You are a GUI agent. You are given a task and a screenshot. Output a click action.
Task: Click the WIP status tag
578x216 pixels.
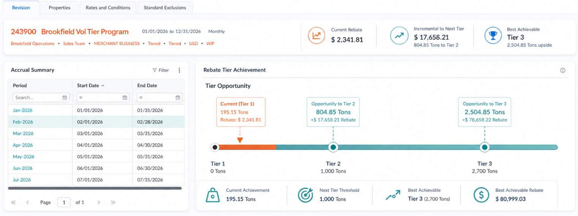tap(210, 44)
